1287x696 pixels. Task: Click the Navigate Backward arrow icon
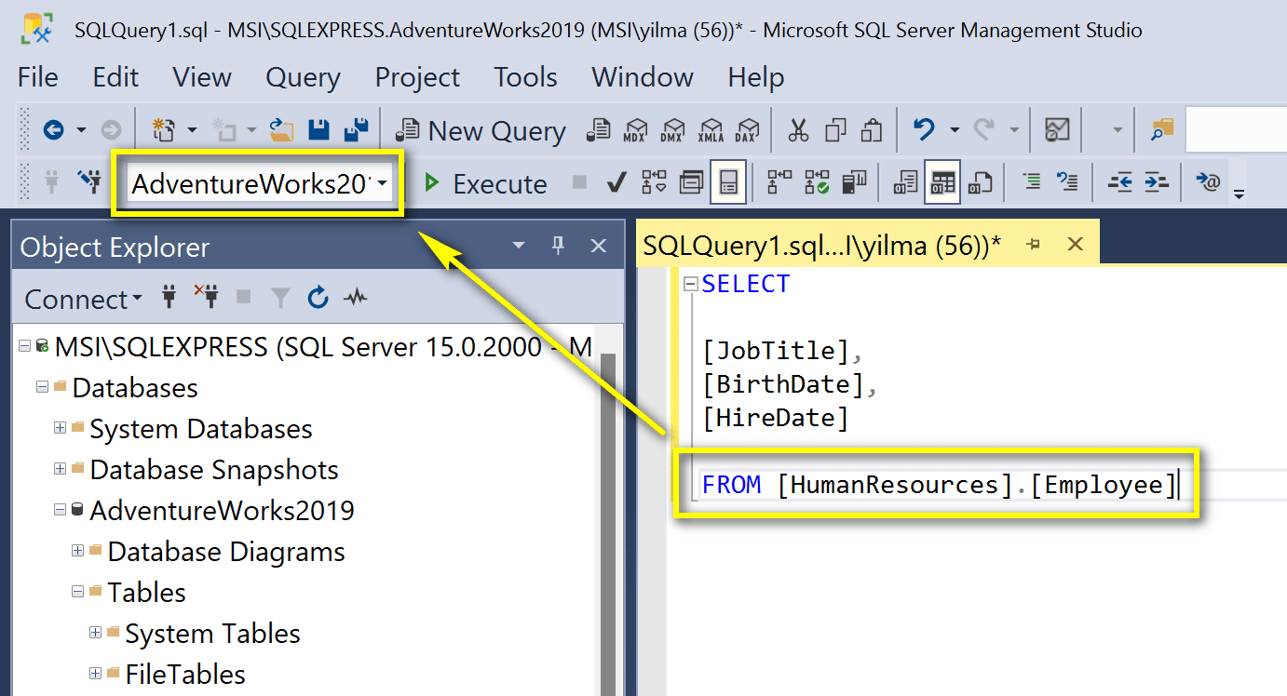[53, 130]
